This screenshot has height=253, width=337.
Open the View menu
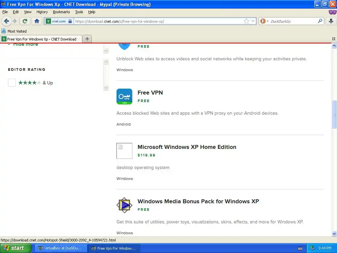click(x=28, y=12)
